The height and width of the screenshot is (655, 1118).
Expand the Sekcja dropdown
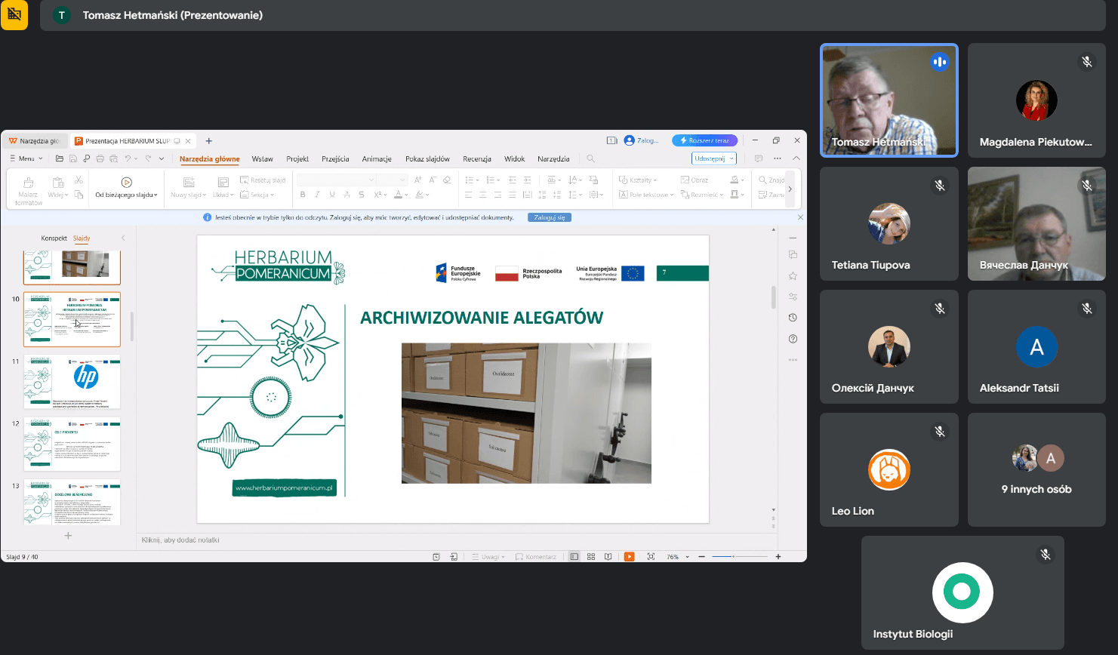[257, 195]
